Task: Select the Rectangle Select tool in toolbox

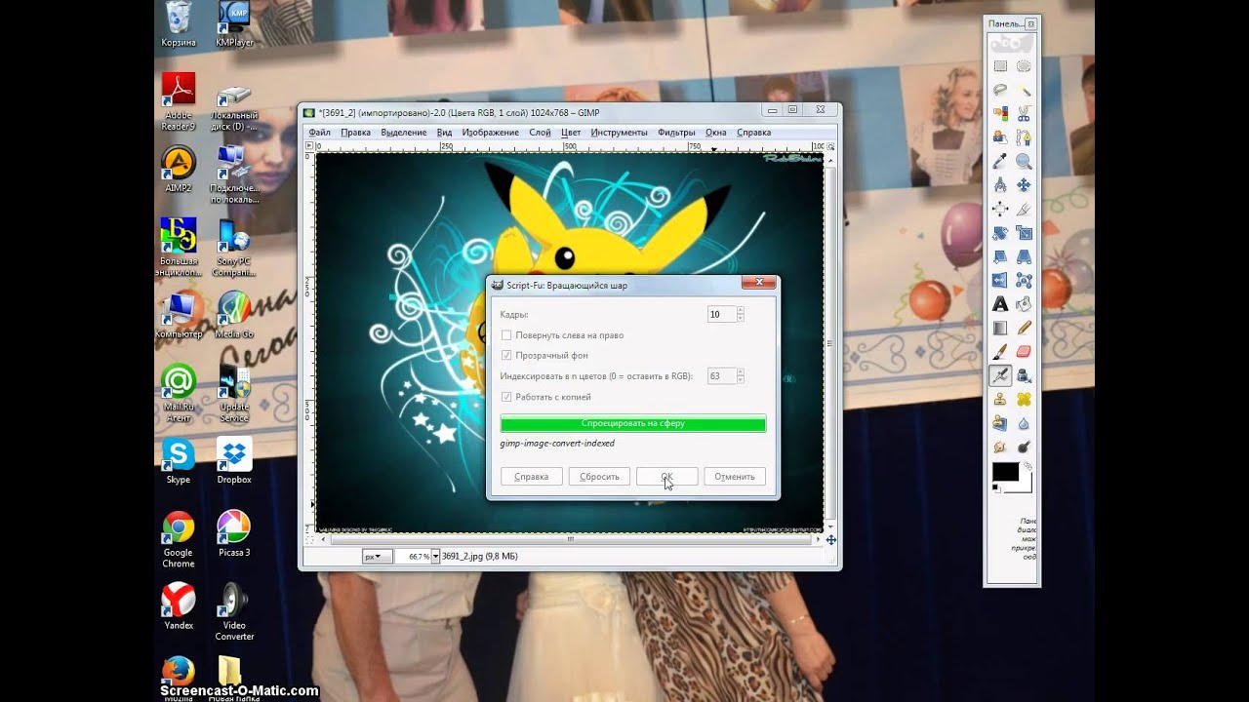Action: pyautogui.click(x=1000, y=66)
